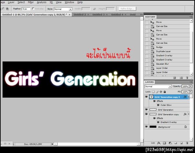The height and width of the screenshot is (153, 195).
Task: Create a new layer
Action: pos(181,143)
